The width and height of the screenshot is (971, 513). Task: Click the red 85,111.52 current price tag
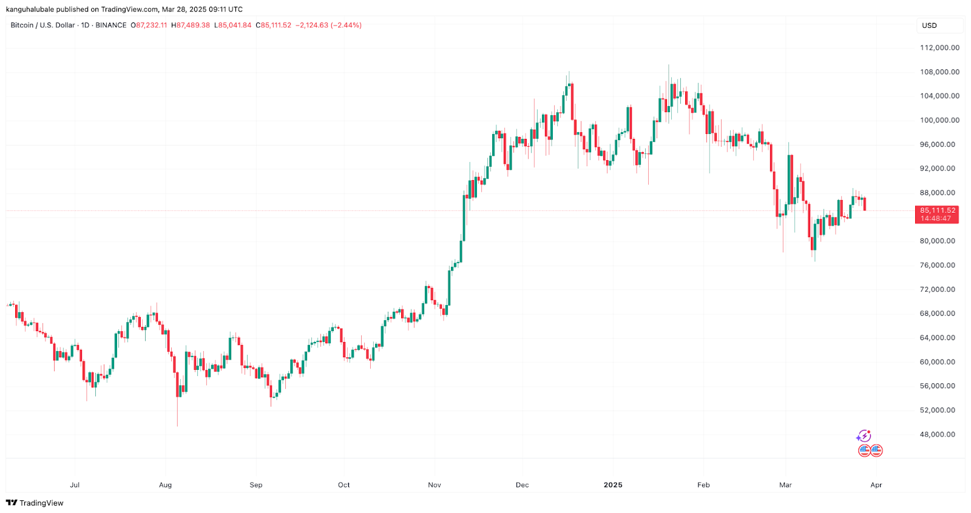point(937,214)
